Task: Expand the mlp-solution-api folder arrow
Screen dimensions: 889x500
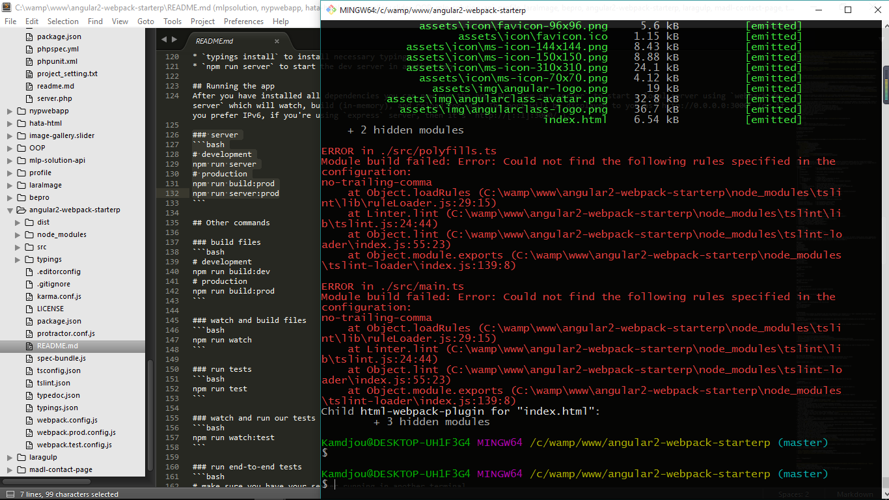Action: tap(10, 160)
